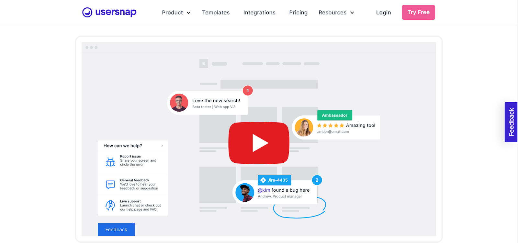Expand the Product dropdown menu
Screen dimensions: 518x243
[176, 13]
